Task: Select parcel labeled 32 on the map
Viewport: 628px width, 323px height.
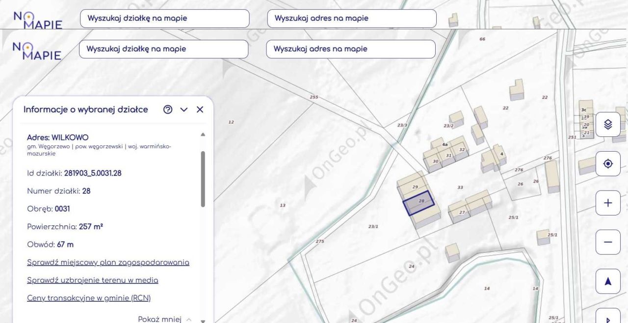Action: point(462,150)
